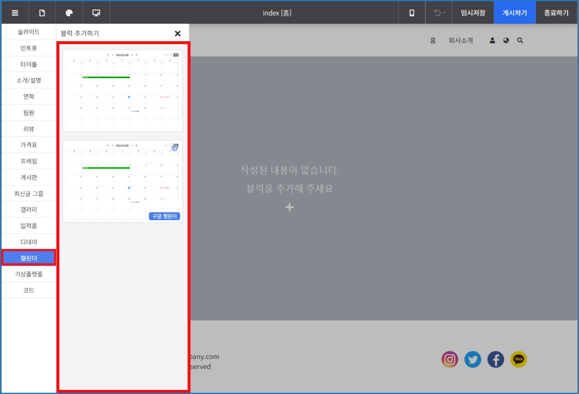
Task: Select the 갤러리 category in the sidebar
Action: pyautogui.click(x=29, y=209)
